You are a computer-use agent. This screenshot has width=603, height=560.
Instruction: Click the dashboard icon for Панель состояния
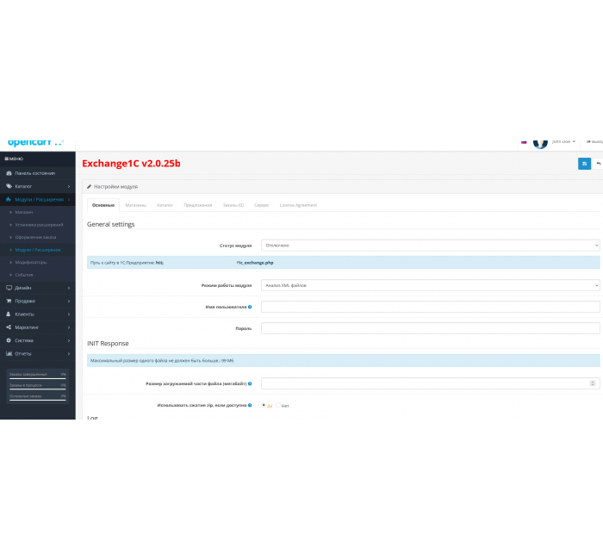click(x=9, y=173)
